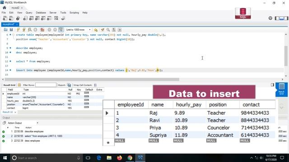Image resolution: width=289 pixels, height=162 pixels.
Task: Open the Query menu
Action: (29, 13)
